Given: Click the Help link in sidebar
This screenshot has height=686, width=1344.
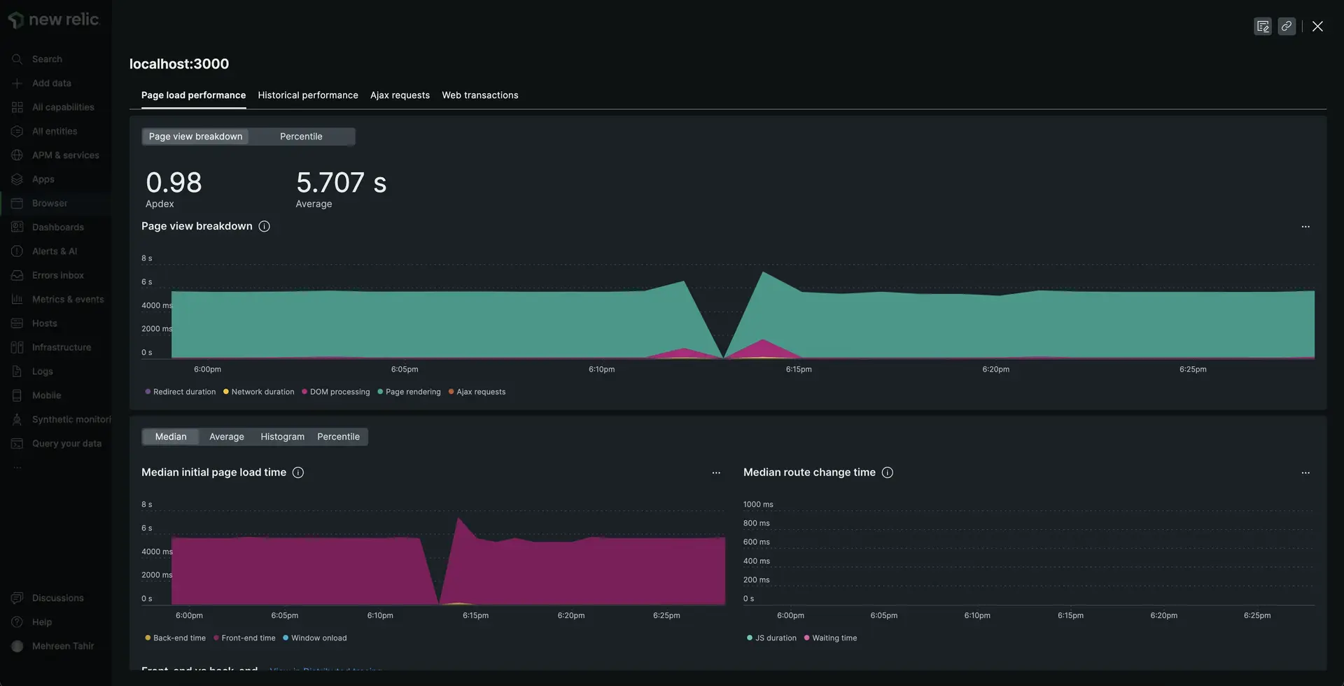Looking at the screenshot, I should [42, 622].
